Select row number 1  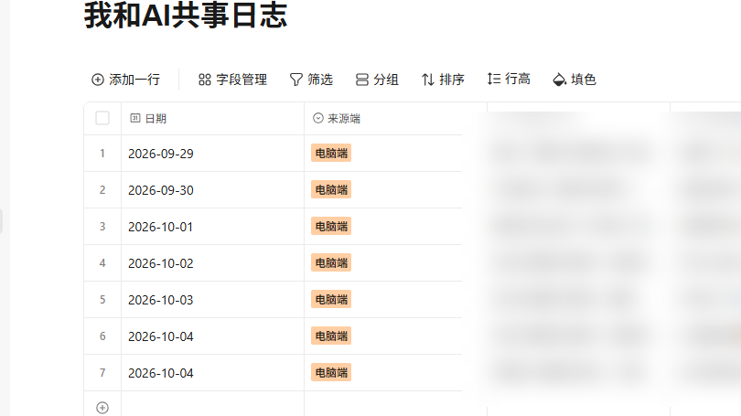pyautogui.click(x=102, y=154)
